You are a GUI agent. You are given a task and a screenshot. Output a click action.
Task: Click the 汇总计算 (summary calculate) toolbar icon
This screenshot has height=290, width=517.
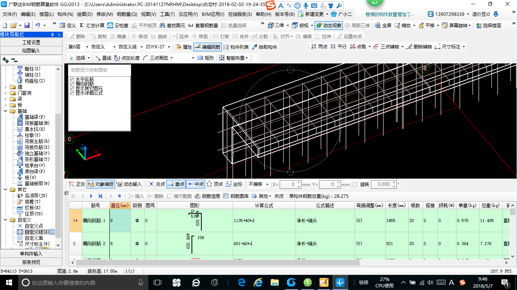coord(92,25)
